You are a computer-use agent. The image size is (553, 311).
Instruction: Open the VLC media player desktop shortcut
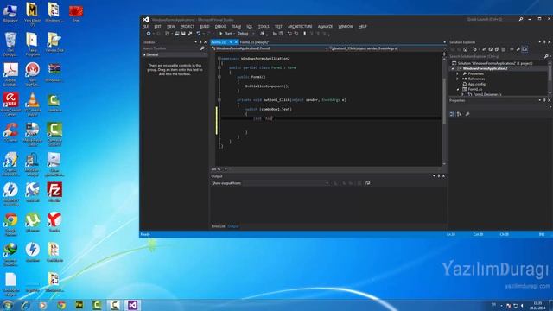[33, 105]
